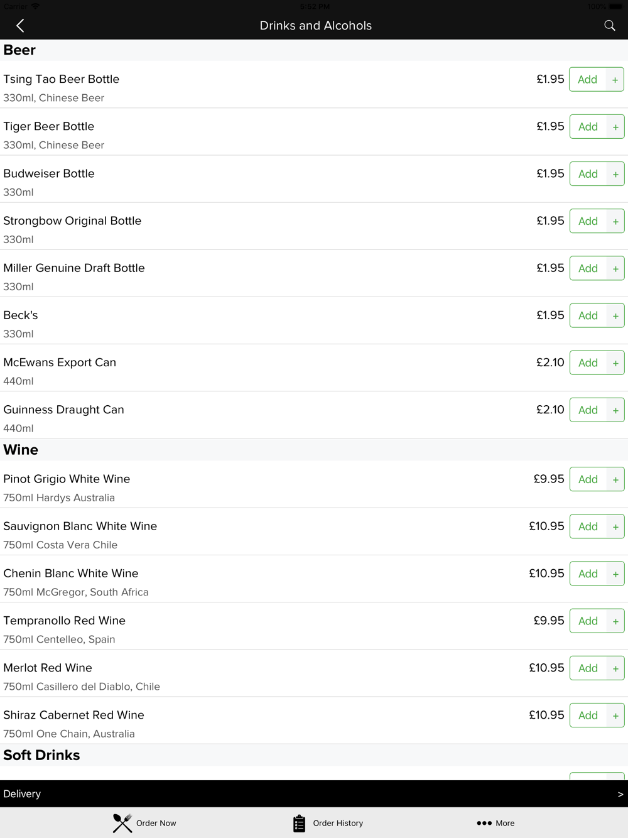628x838 pixels.
Task: Open the search magnifier icon
Action: (x=609, y=26)
